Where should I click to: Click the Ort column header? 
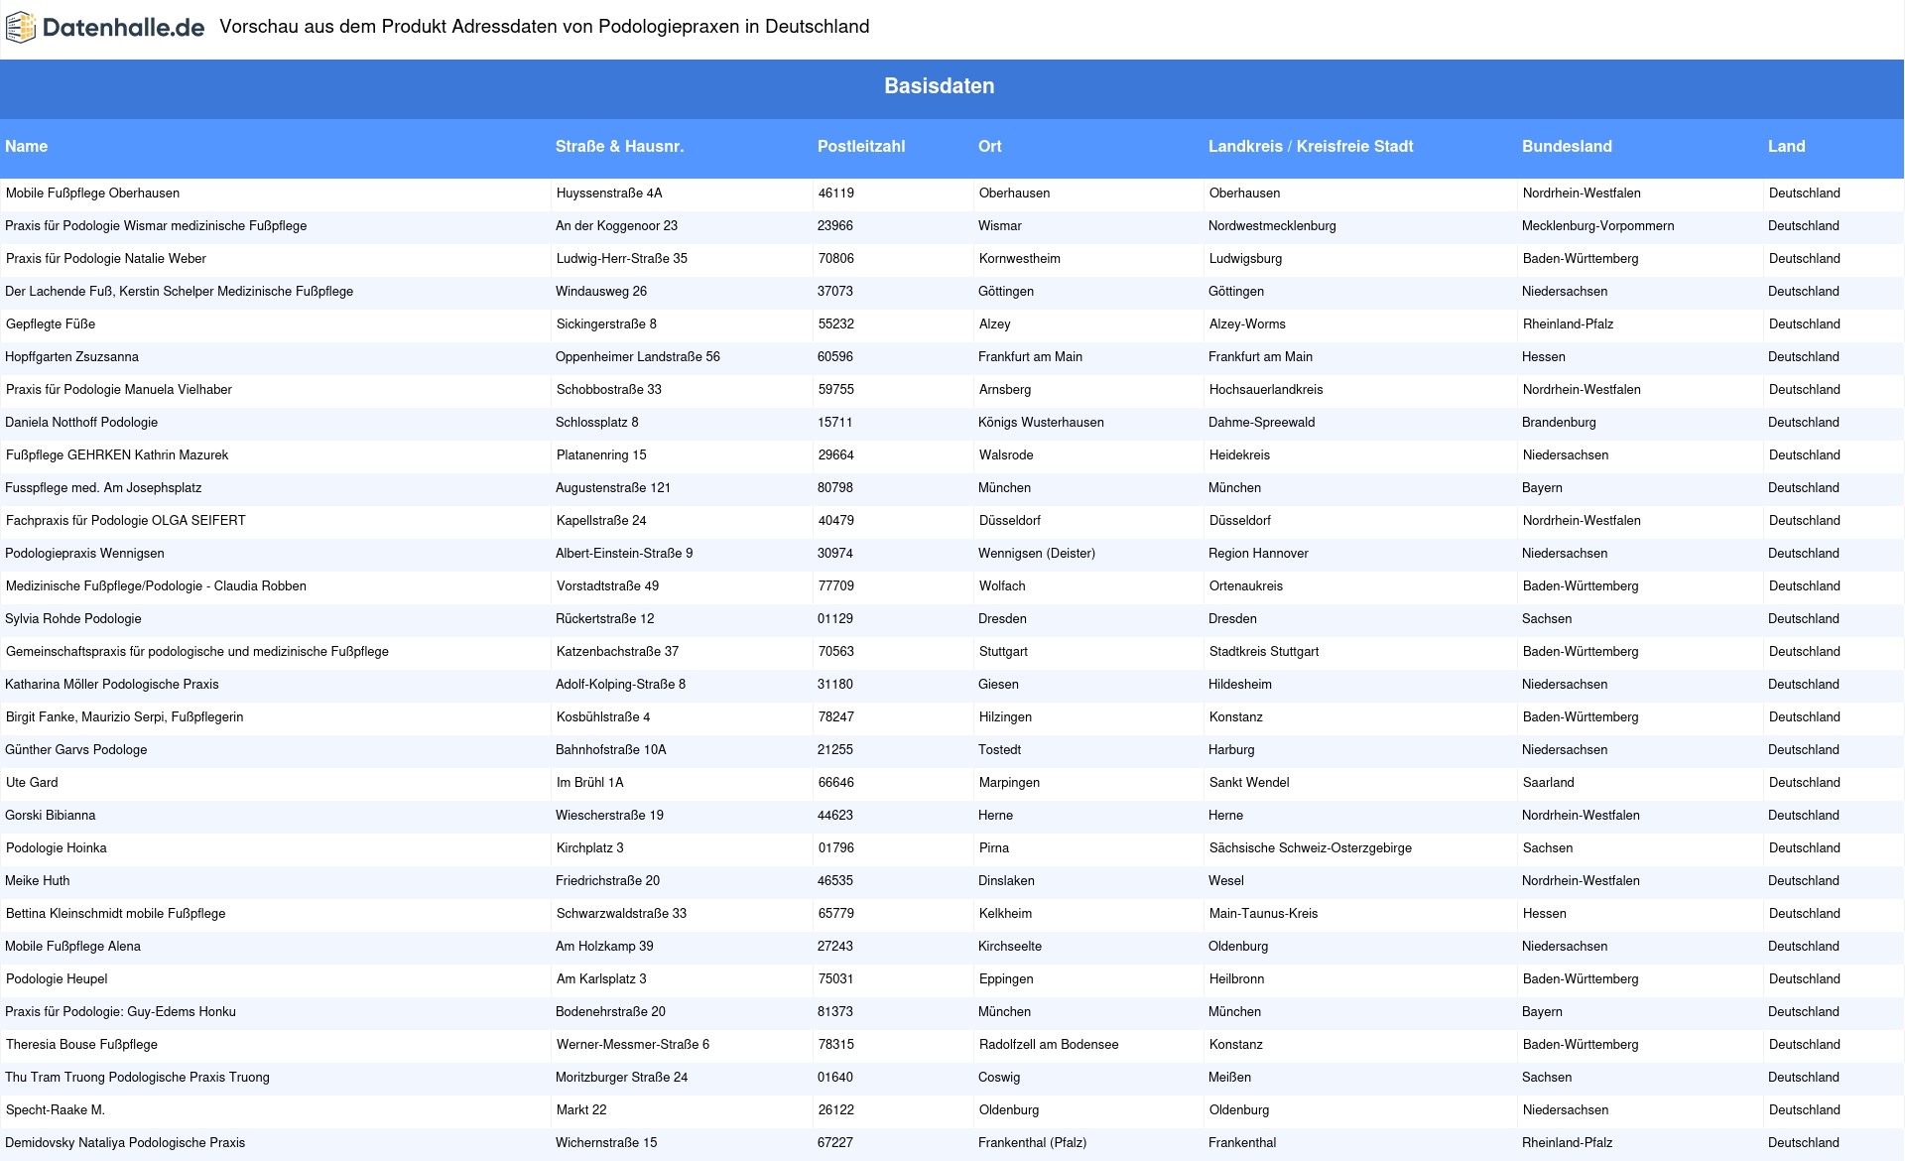click(990, 146)
